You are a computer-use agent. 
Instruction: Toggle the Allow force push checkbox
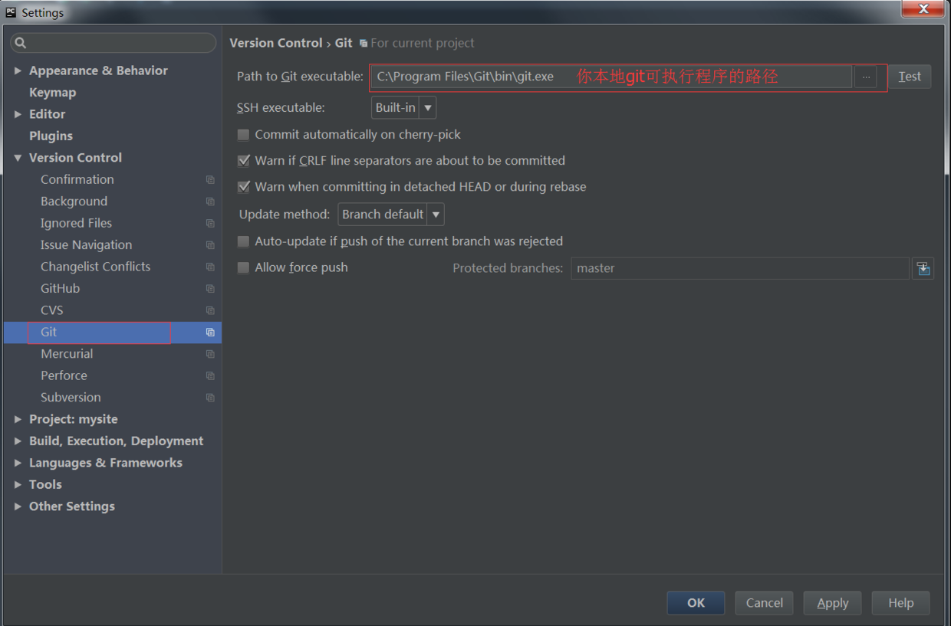point(243,267)
